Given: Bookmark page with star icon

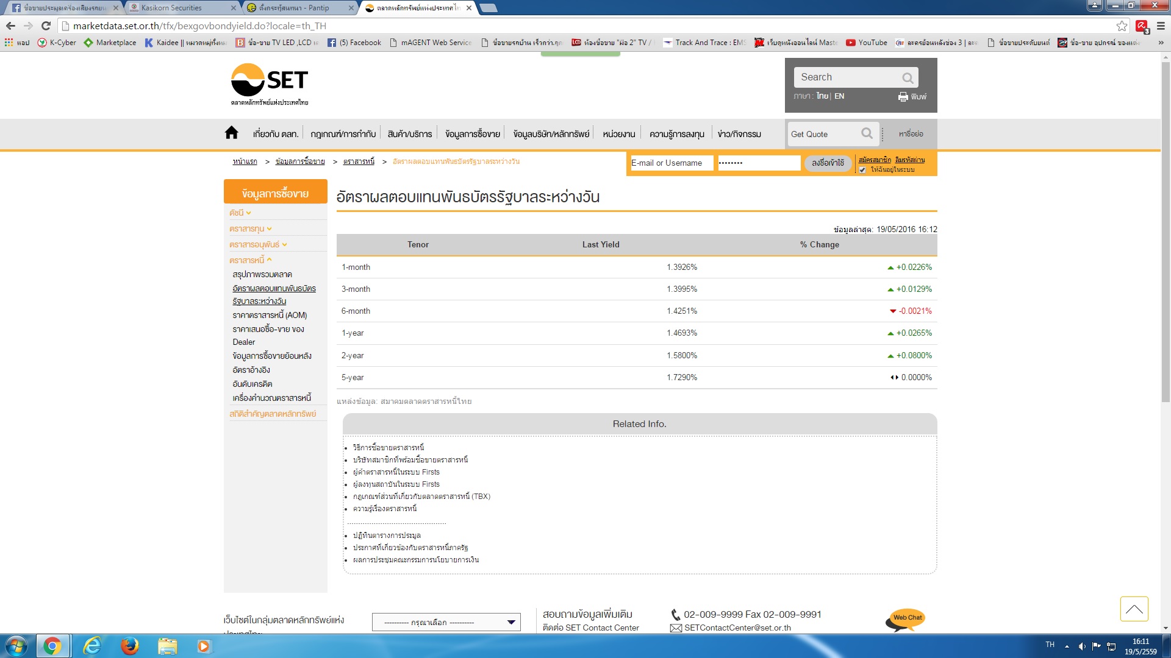Looking at the screenshot, I should [1122, 26].
